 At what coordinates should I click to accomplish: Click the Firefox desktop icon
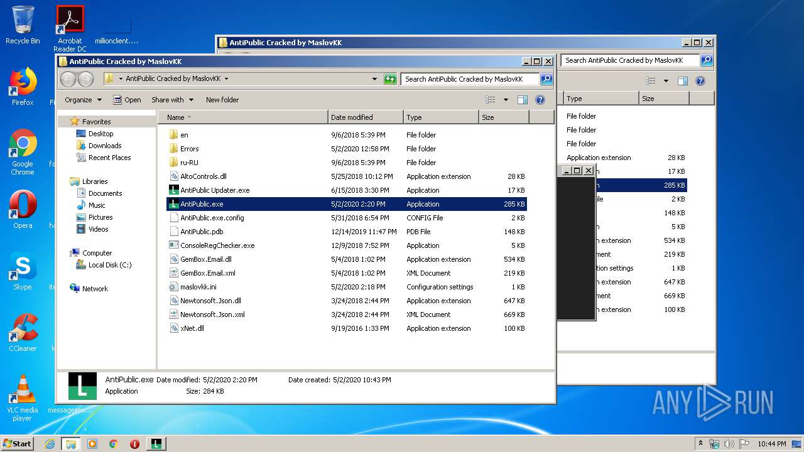[x=23, y=87]
